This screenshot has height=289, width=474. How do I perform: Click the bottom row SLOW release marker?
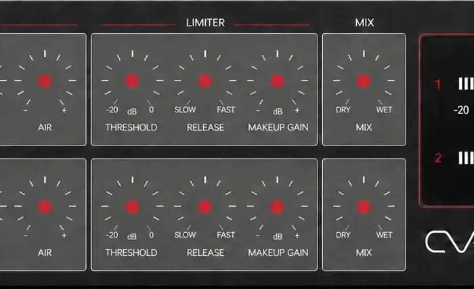(x=185, y=235)
